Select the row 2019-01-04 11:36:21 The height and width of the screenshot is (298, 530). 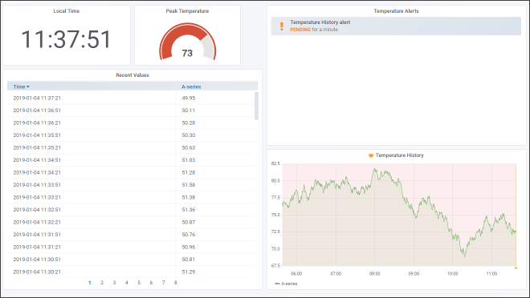pyautogui.click(x=131, y=123)
